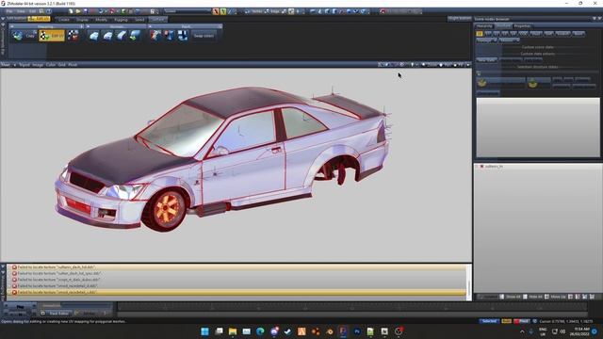Select the third icon in the Normals group
Viewport: 603px width, 339px height.
pyautogui.click(x=122, y=36)
